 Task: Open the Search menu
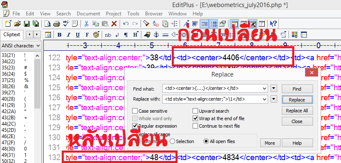[63, 14]
